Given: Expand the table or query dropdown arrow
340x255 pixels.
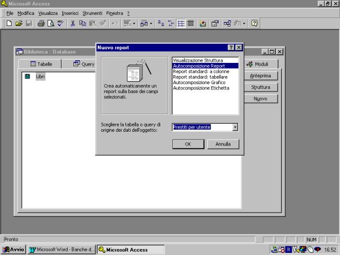Looking at the screenshot, I should click(235, 127).
